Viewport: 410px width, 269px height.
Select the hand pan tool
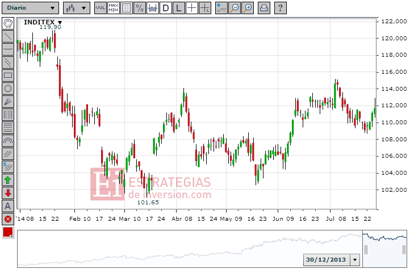pos(8,23)
